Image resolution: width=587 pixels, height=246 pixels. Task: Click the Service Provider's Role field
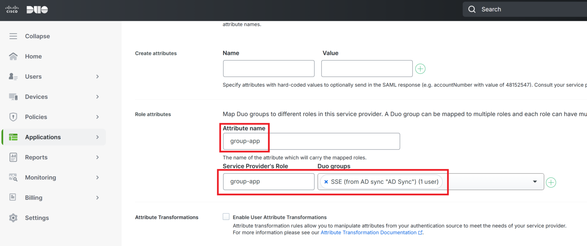[x=269, y=182]
